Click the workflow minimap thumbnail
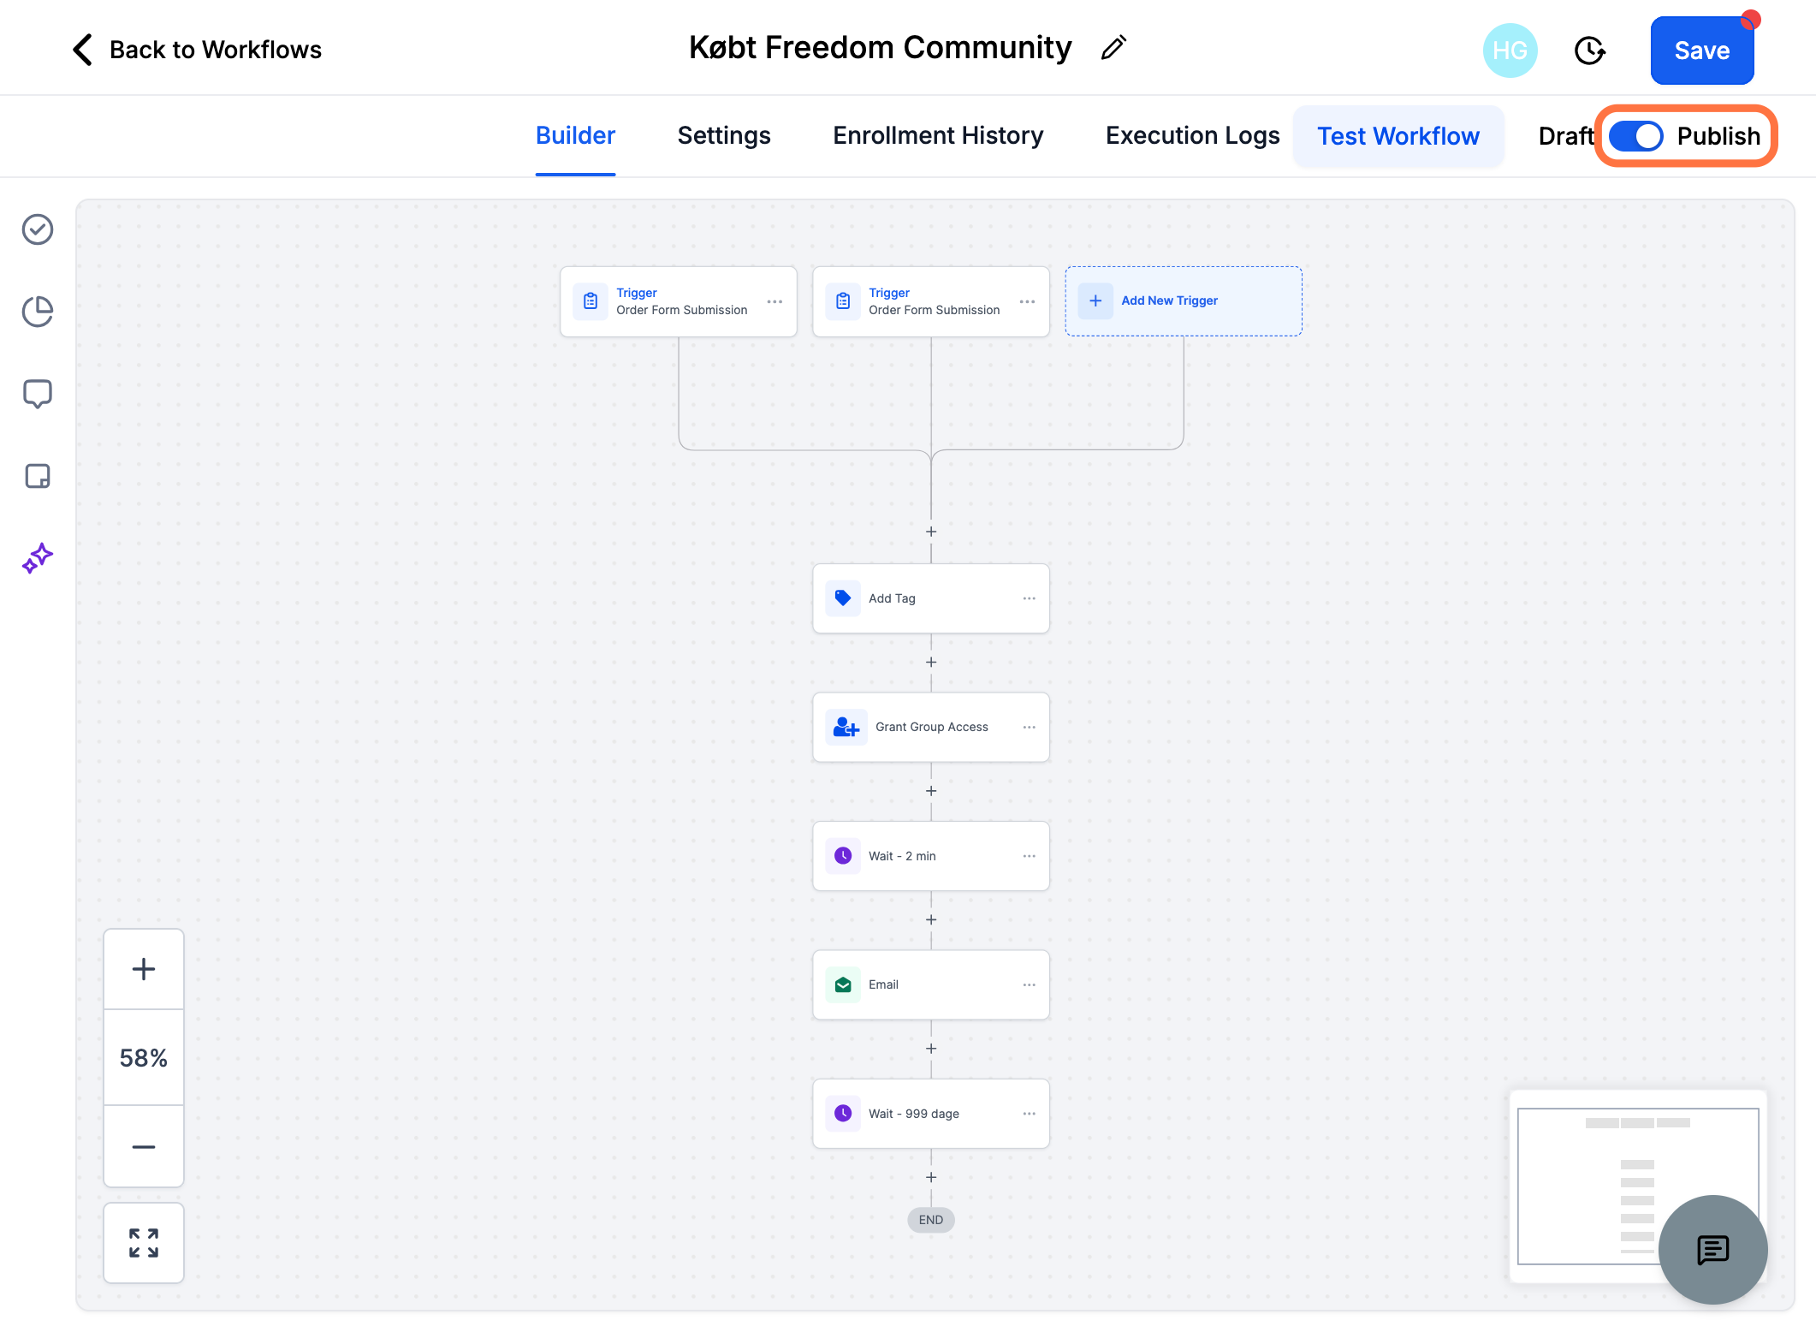Viewport: 1816px width, 1332px height. click(1638, 1186)
